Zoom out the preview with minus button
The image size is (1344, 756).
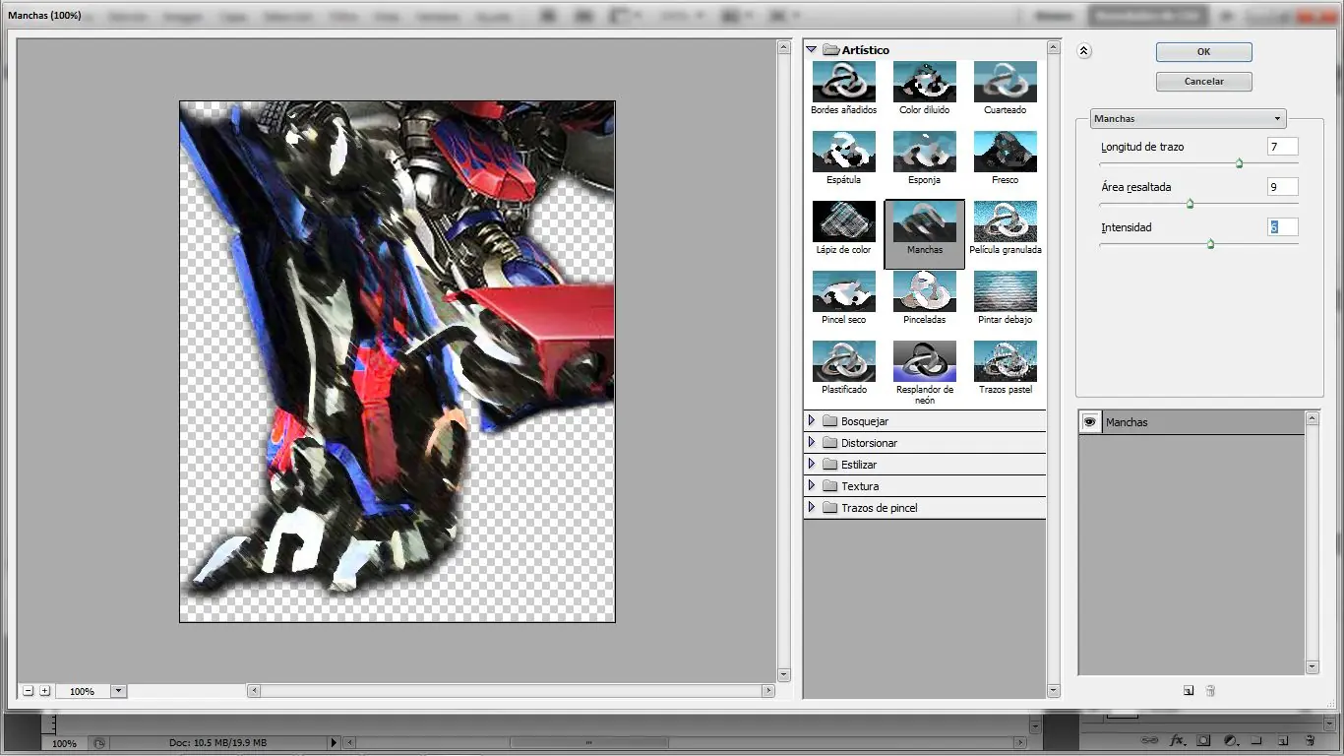pyautogui.click(x=28, y=691)
